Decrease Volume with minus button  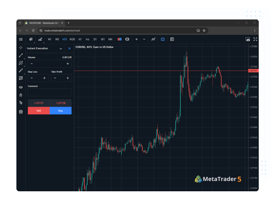(32, 64)
